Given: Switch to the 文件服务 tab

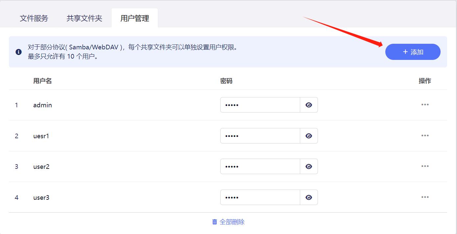Looking at the screenshot, I should point(34,18).
